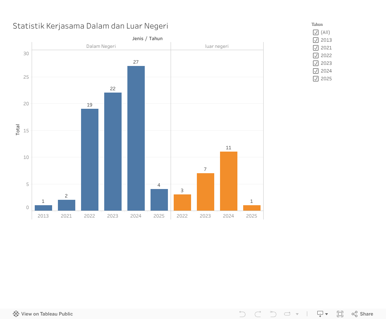The width and height of the screenshot is (386, 319).
Task: Toggle the 2022 filter checkbox
Action: coord(316,56)
